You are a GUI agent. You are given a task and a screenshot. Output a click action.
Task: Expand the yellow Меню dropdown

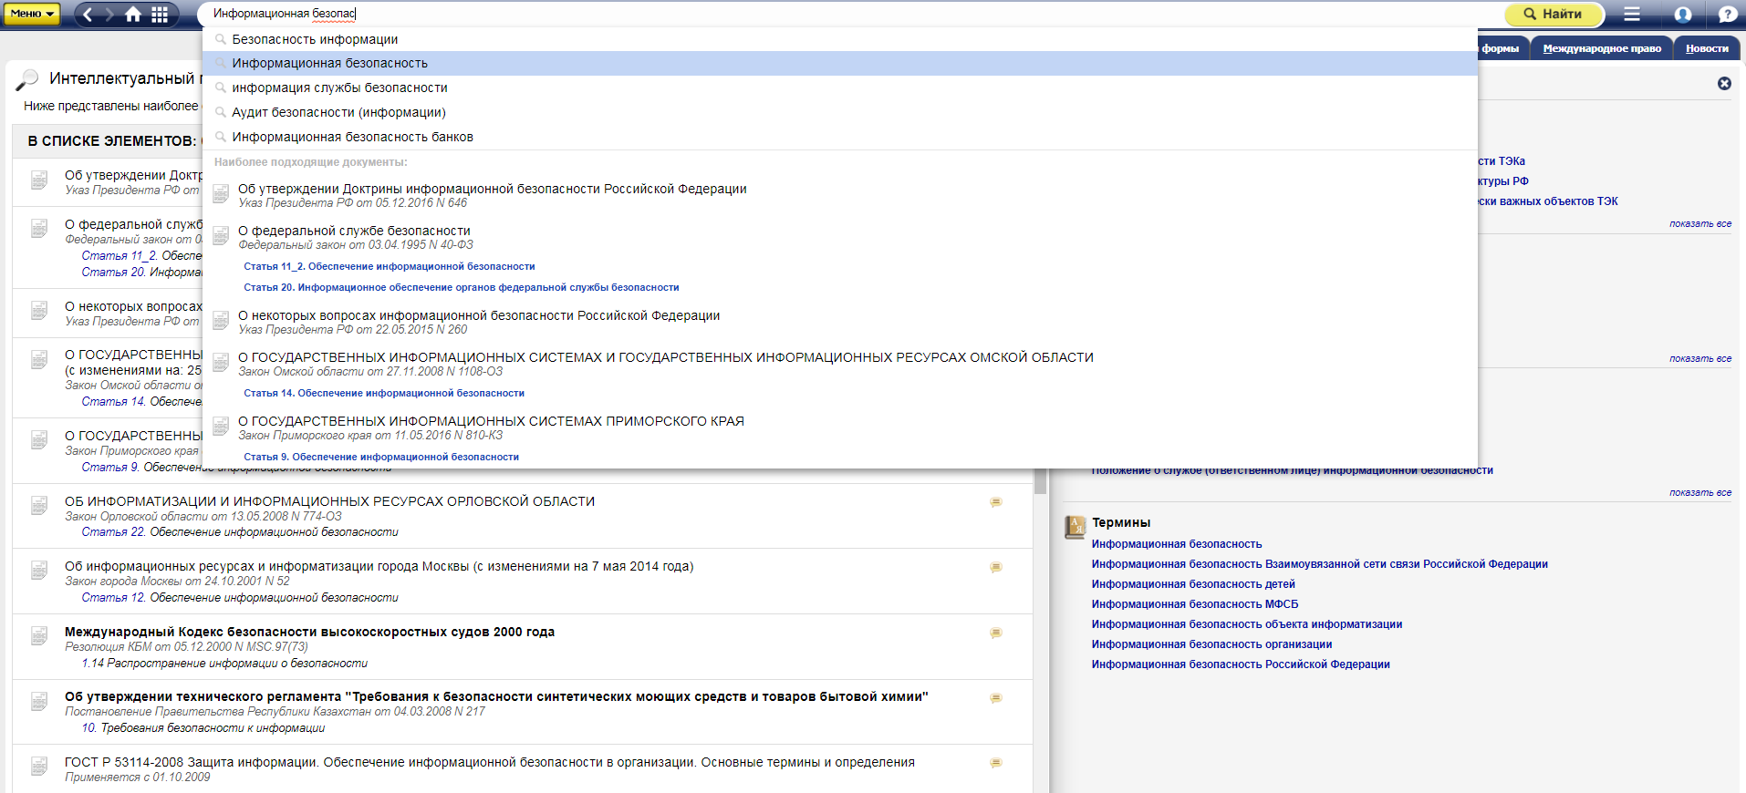click(32, 14)
